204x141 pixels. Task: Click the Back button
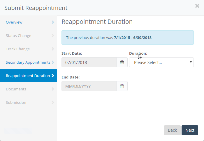pos(172,130)
